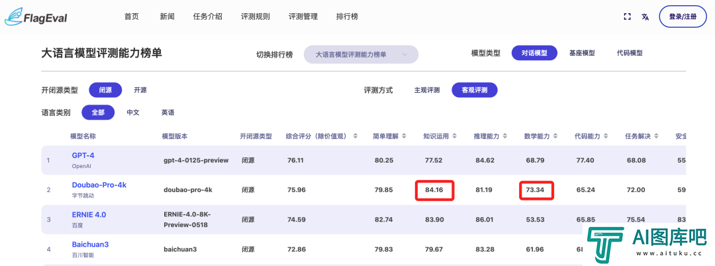Image resolution: width=715 pixels, height=266 pixels.
Task: Click doubao-pro-4k version cell
Action: click(188, 190)
